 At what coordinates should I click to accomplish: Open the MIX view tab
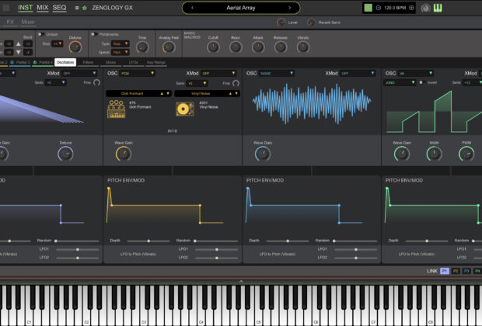42,8
